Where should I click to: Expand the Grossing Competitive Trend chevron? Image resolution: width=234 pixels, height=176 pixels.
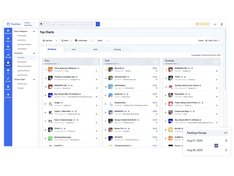coord(179,64)
